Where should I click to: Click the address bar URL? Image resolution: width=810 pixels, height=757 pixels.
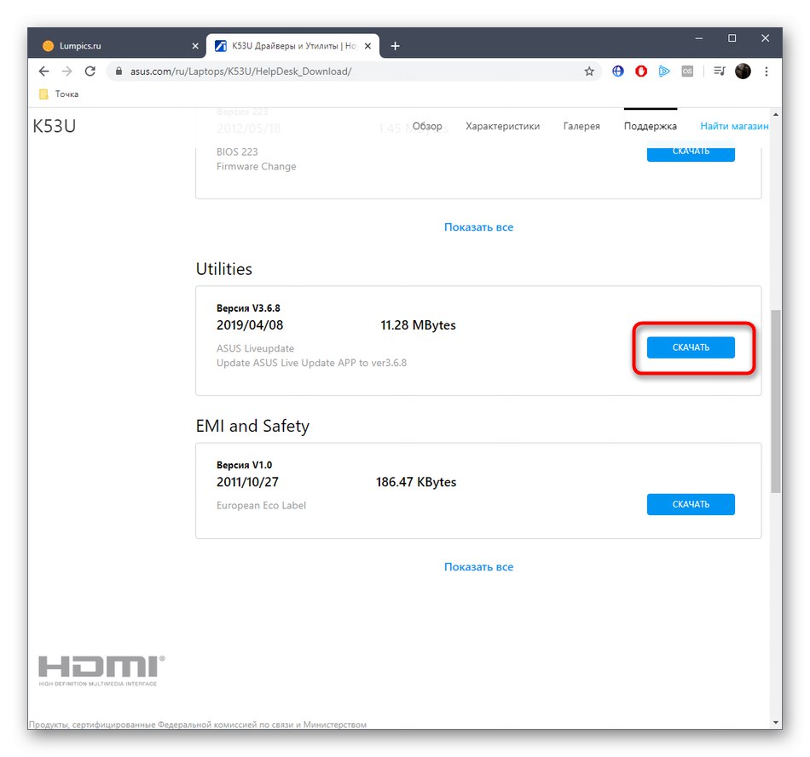[240, 72]
